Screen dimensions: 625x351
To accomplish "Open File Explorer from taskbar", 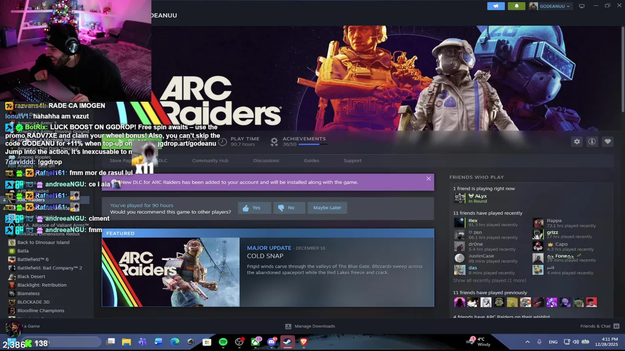I will click(x=126, y=342).
